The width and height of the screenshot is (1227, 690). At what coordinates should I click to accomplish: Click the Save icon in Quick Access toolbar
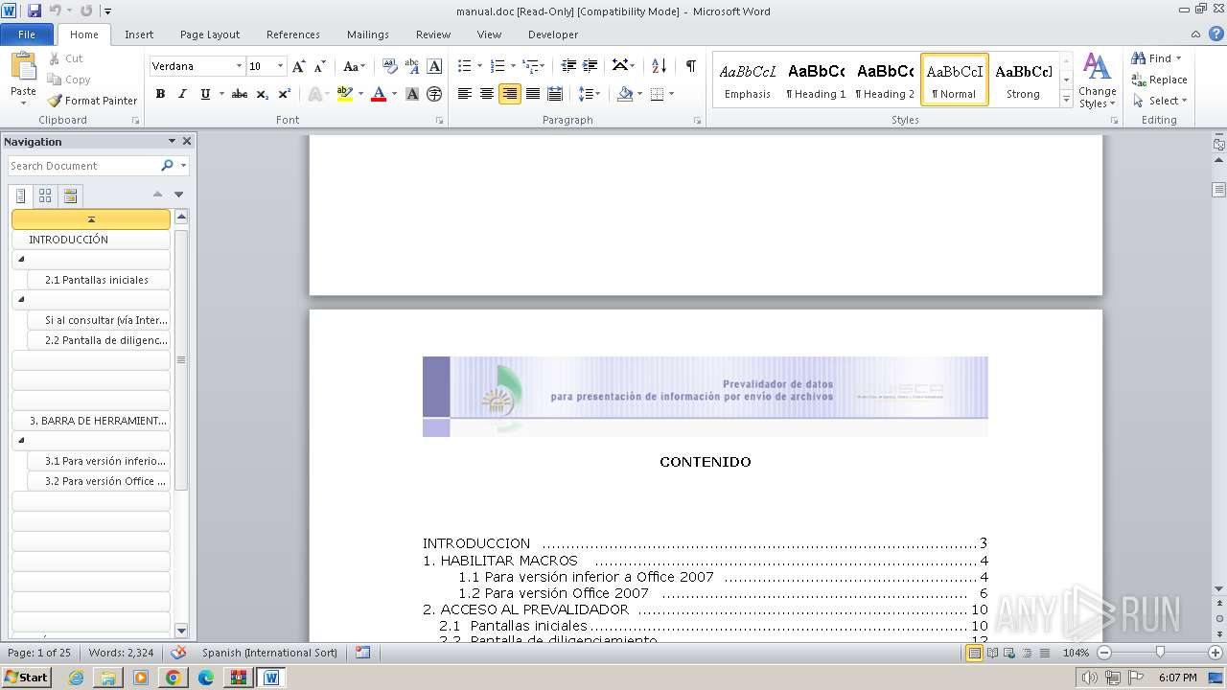tap(35, 11)
